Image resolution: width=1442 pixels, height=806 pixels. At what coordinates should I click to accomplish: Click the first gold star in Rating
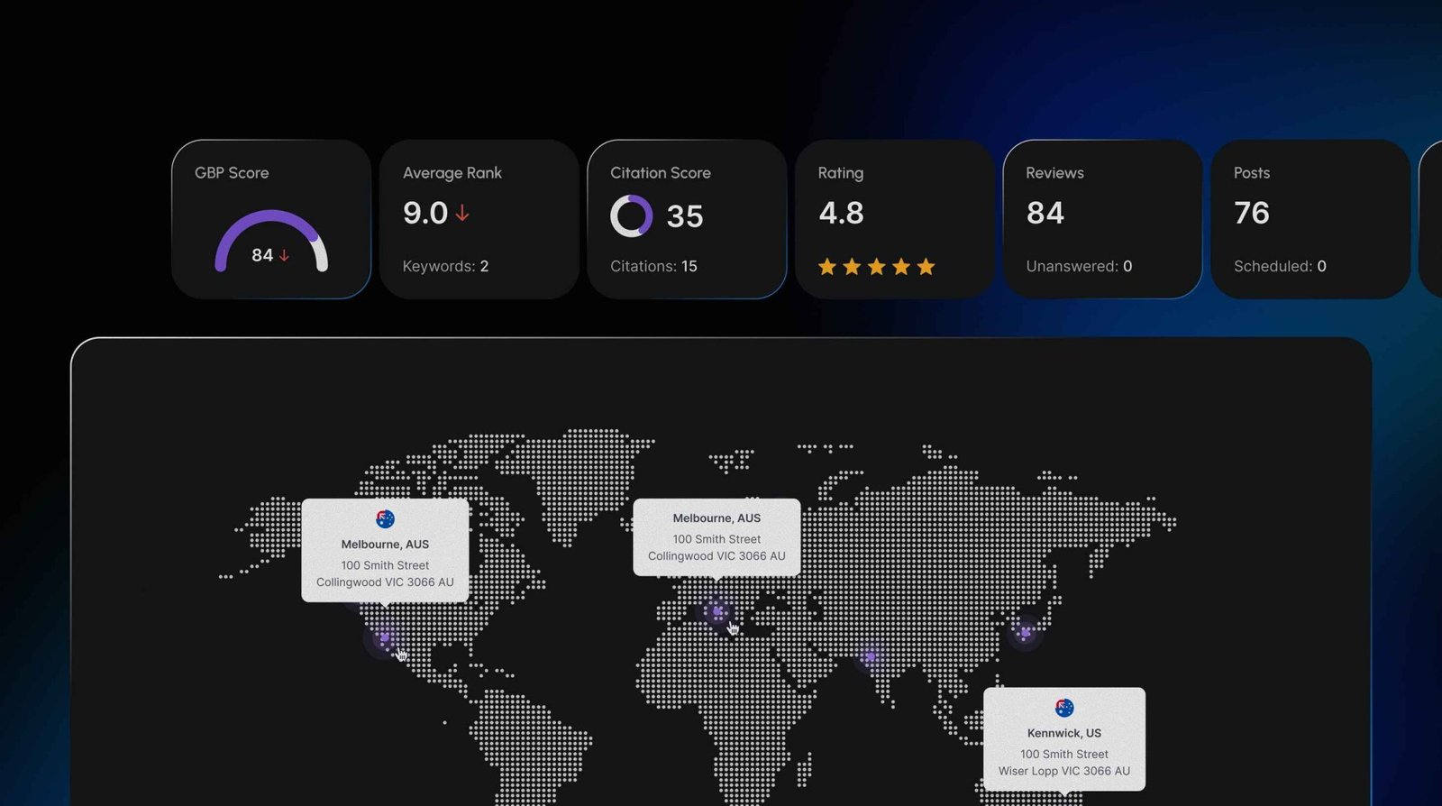827,267
